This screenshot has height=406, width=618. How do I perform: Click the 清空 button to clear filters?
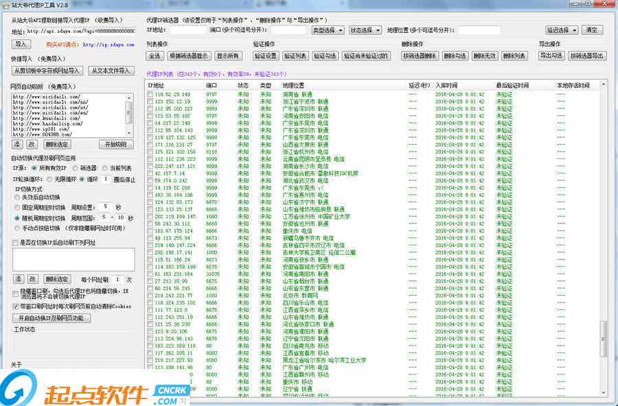tap(592, 30)
